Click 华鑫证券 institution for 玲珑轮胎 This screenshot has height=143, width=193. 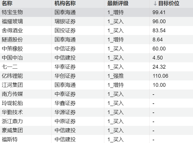pos(65,103)
